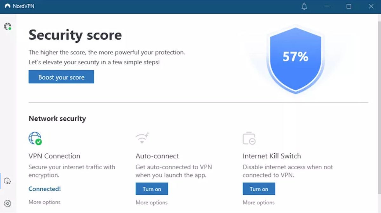381x213 pixels.
Task: Minimize the NordVPN window
Action: 326,6
